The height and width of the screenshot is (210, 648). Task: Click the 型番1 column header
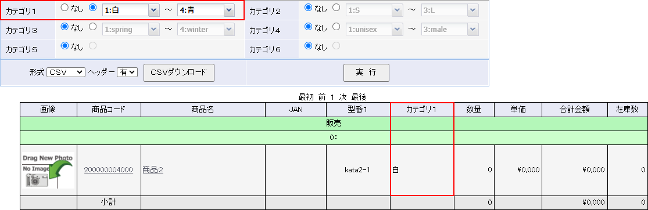coord(359,109)
